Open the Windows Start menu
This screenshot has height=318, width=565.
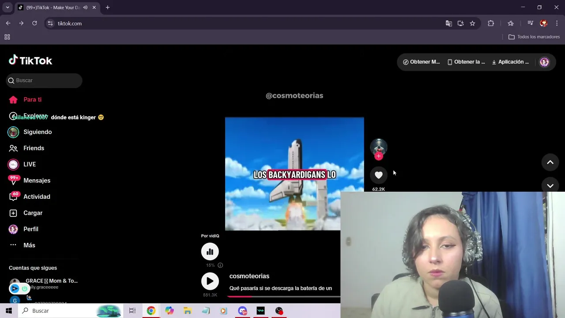[9, 311]
